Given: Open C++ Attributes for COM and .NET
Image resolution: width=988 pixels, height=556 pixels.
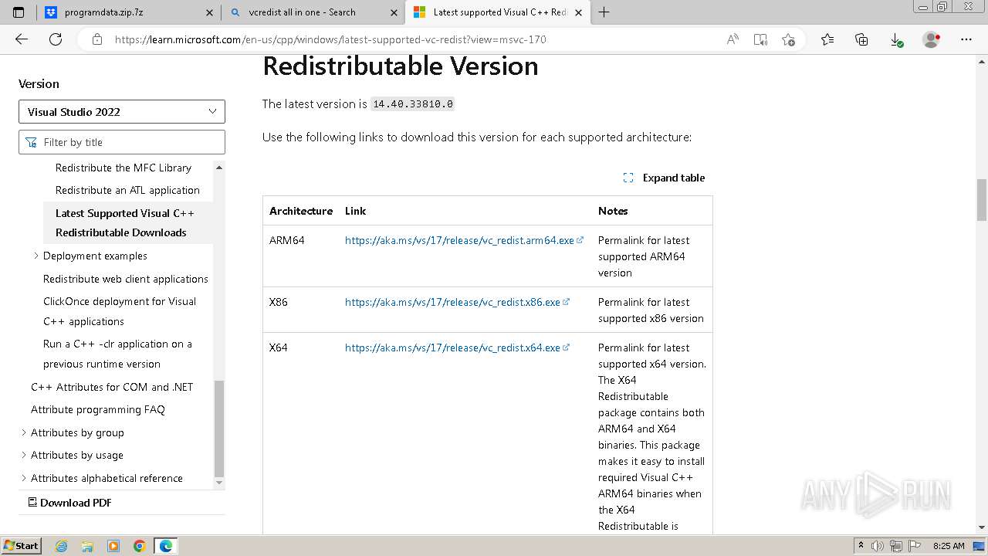Looking at the screenshot, I should 112,387.
